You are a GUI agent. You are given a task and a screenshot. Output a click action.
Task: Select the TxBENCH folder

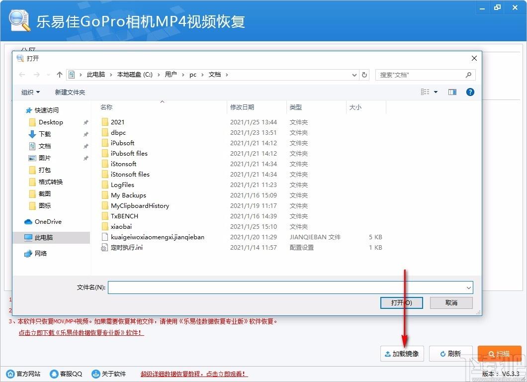(120, 216)
